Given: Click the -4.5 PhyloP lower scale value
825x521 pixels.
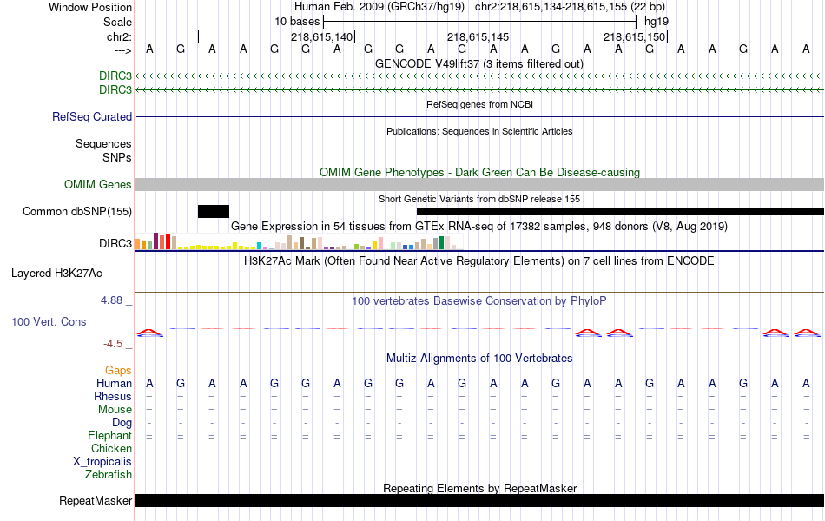Looking at the screenshot, I should click(x=113, y=344).
